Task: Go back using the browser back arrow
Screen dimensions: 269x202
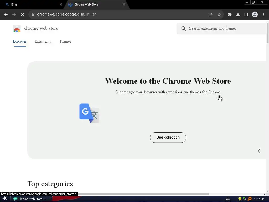Action: 6,14
